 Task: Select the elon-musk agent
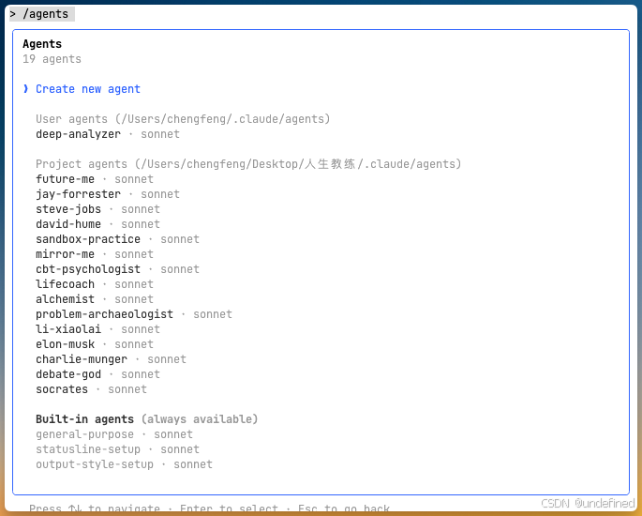[x=95, y=344]
